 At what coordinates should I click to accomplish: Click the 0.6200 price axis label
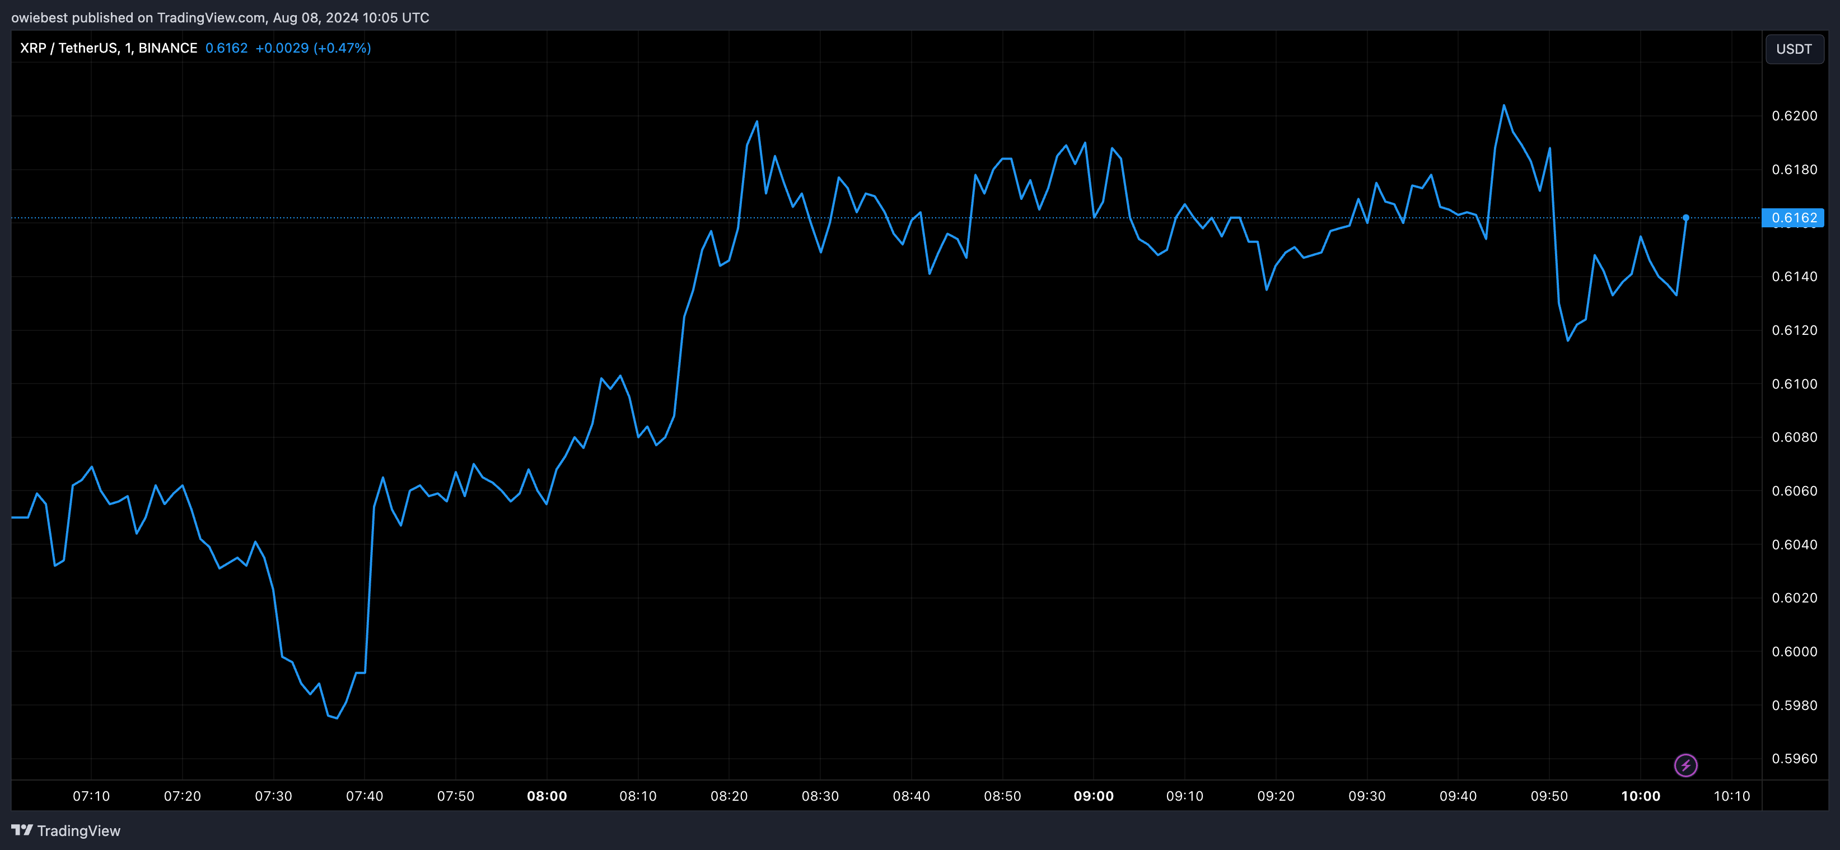(1794, 116)
